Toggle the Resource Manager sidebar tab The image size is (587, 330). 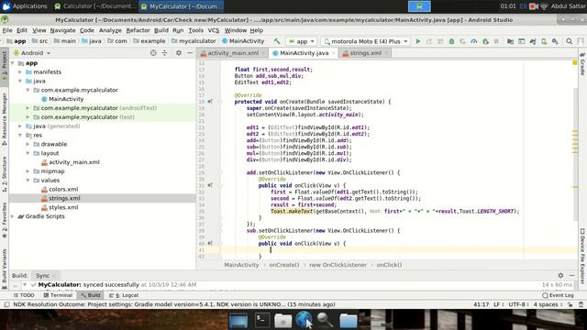(x=4, y=120)
